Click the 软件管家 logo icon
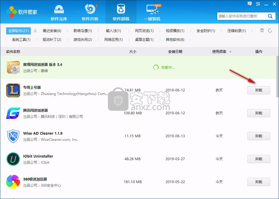This screenshot has height=199, width=279. pyautogui.click(x=11, y=11)
